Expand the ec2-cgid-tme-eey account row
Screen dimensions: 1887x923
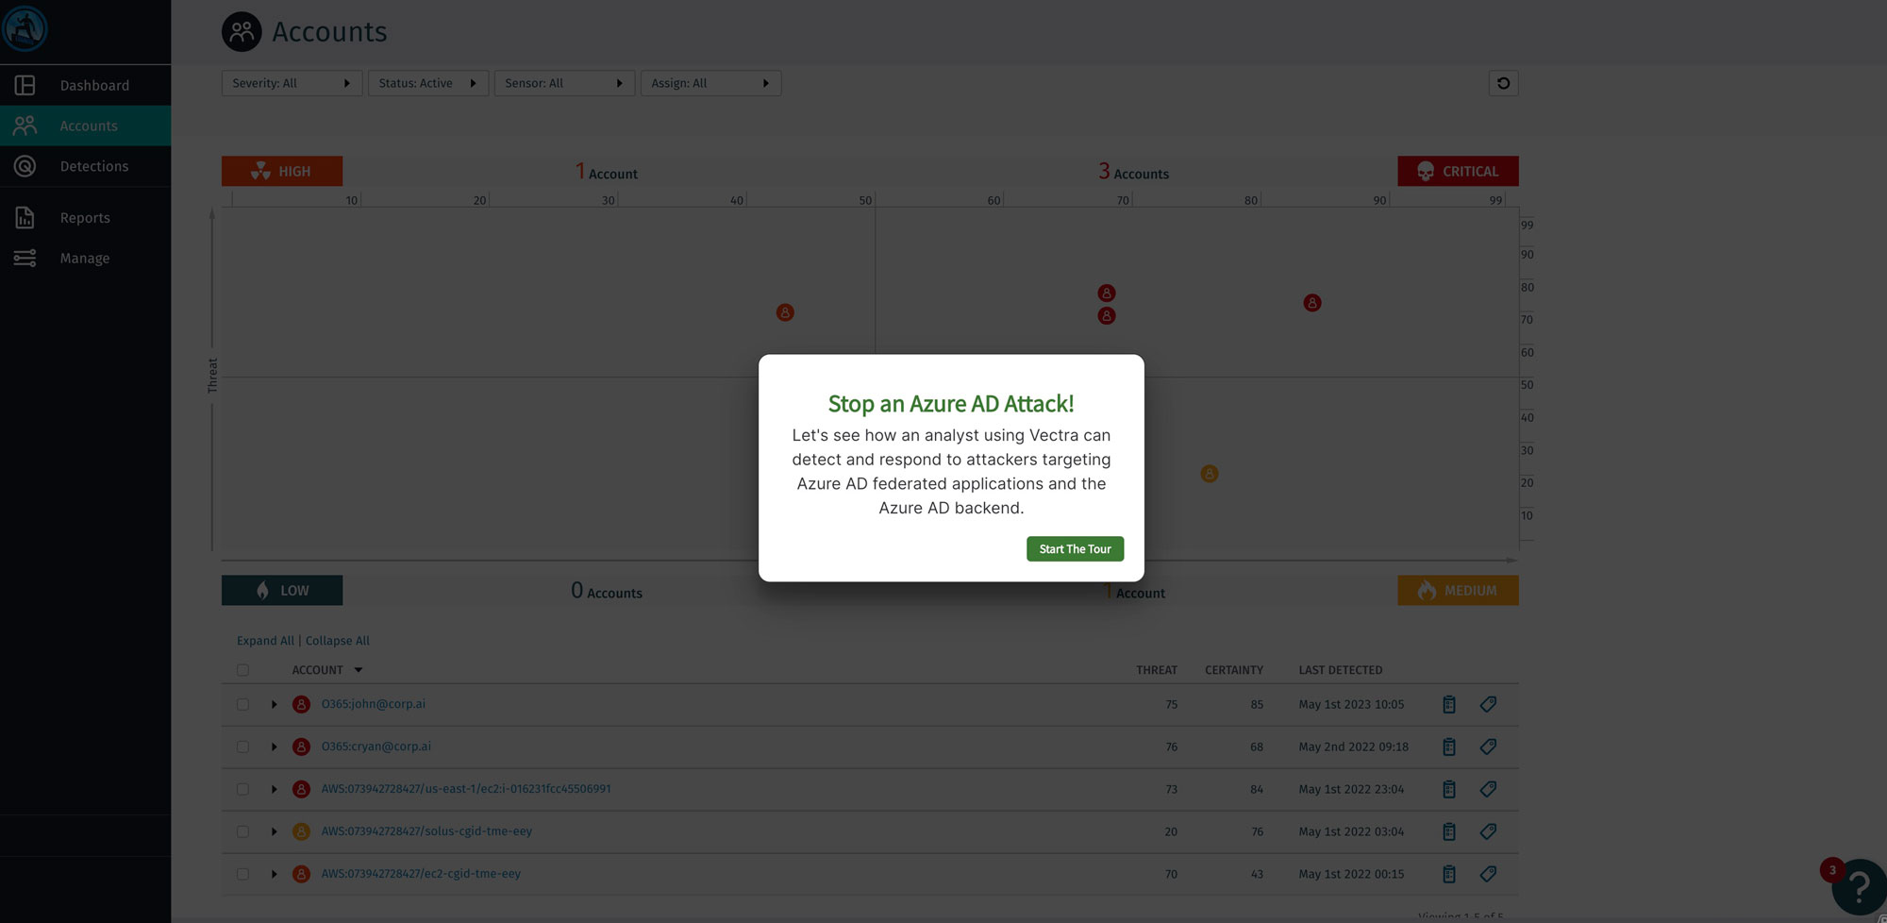coord(275,875)
